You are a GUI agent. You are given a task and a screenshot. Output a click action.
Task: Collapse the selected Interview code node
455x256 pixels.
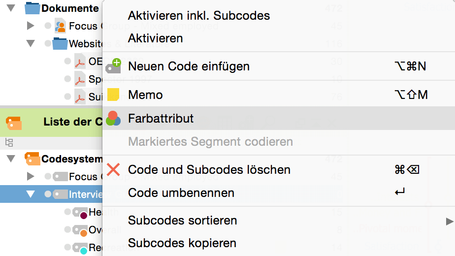click(x=31, y=194)
